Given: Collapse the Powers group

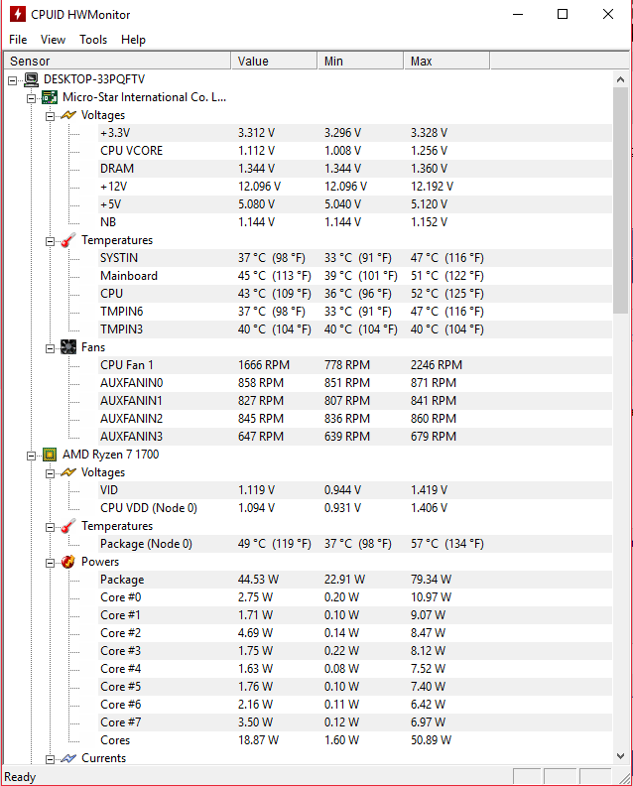Looking at the screenshot, I should (x=51, y=563).
